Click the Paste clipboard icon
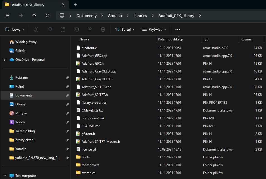 [x=63, y=29]
